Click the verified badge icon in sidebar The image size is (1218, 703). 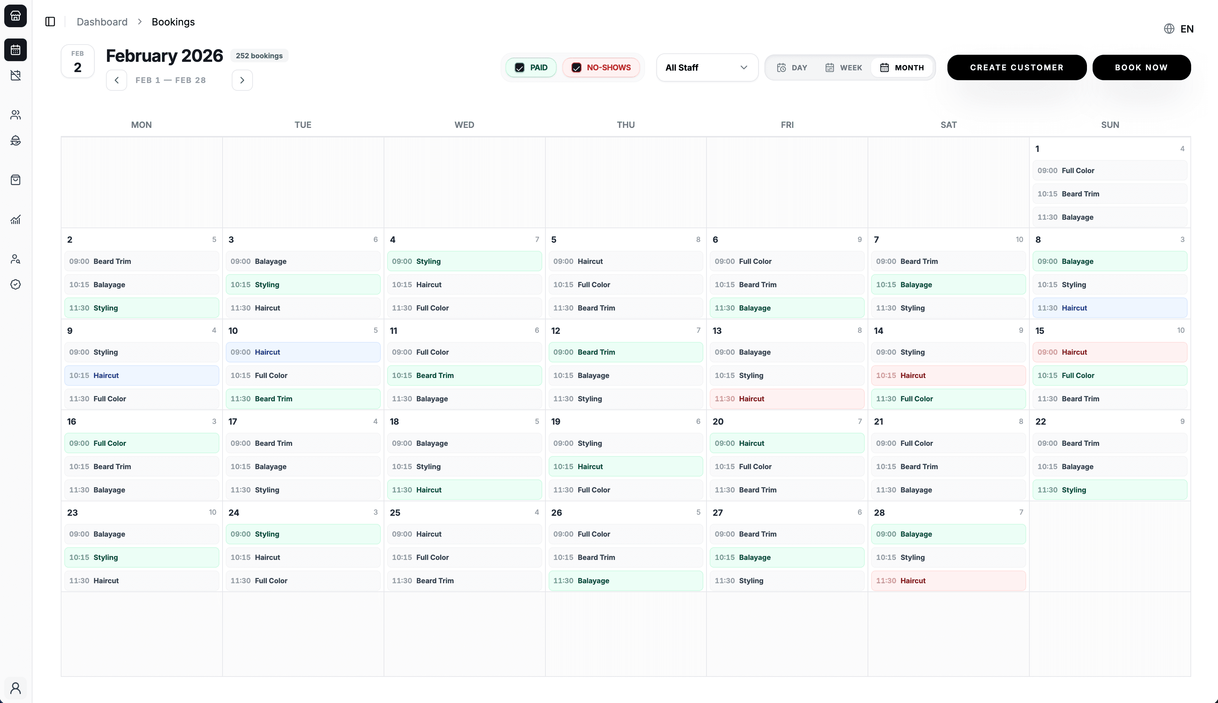[x=16, y=284]
